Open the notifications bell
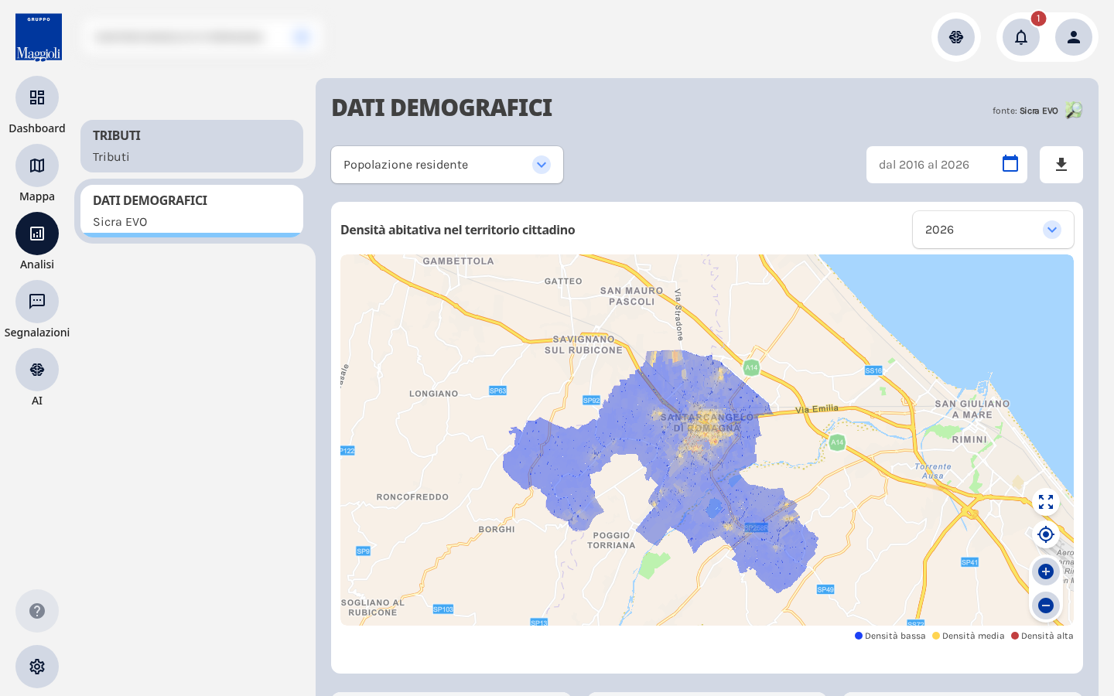1114x696 pixels. [x=1021, y=37]
